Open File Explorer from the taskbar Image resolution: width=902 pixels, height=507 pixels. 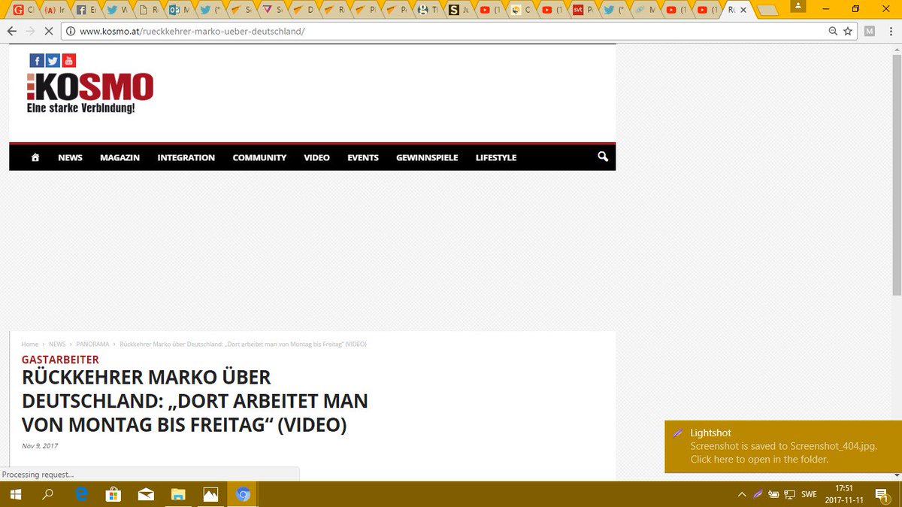pyautogui.click(x=179, y=494)
